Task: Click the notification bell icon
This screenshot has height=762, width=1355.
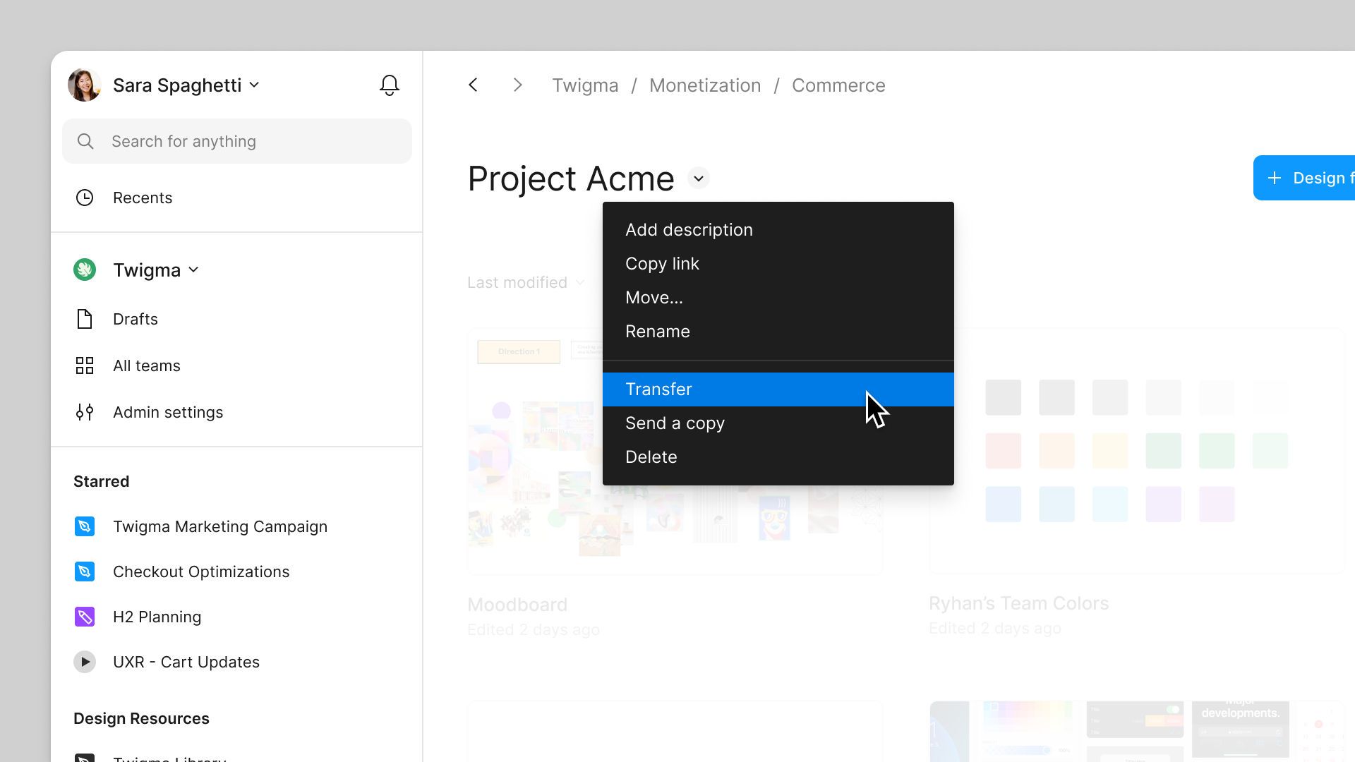Action: pos(390,85)
